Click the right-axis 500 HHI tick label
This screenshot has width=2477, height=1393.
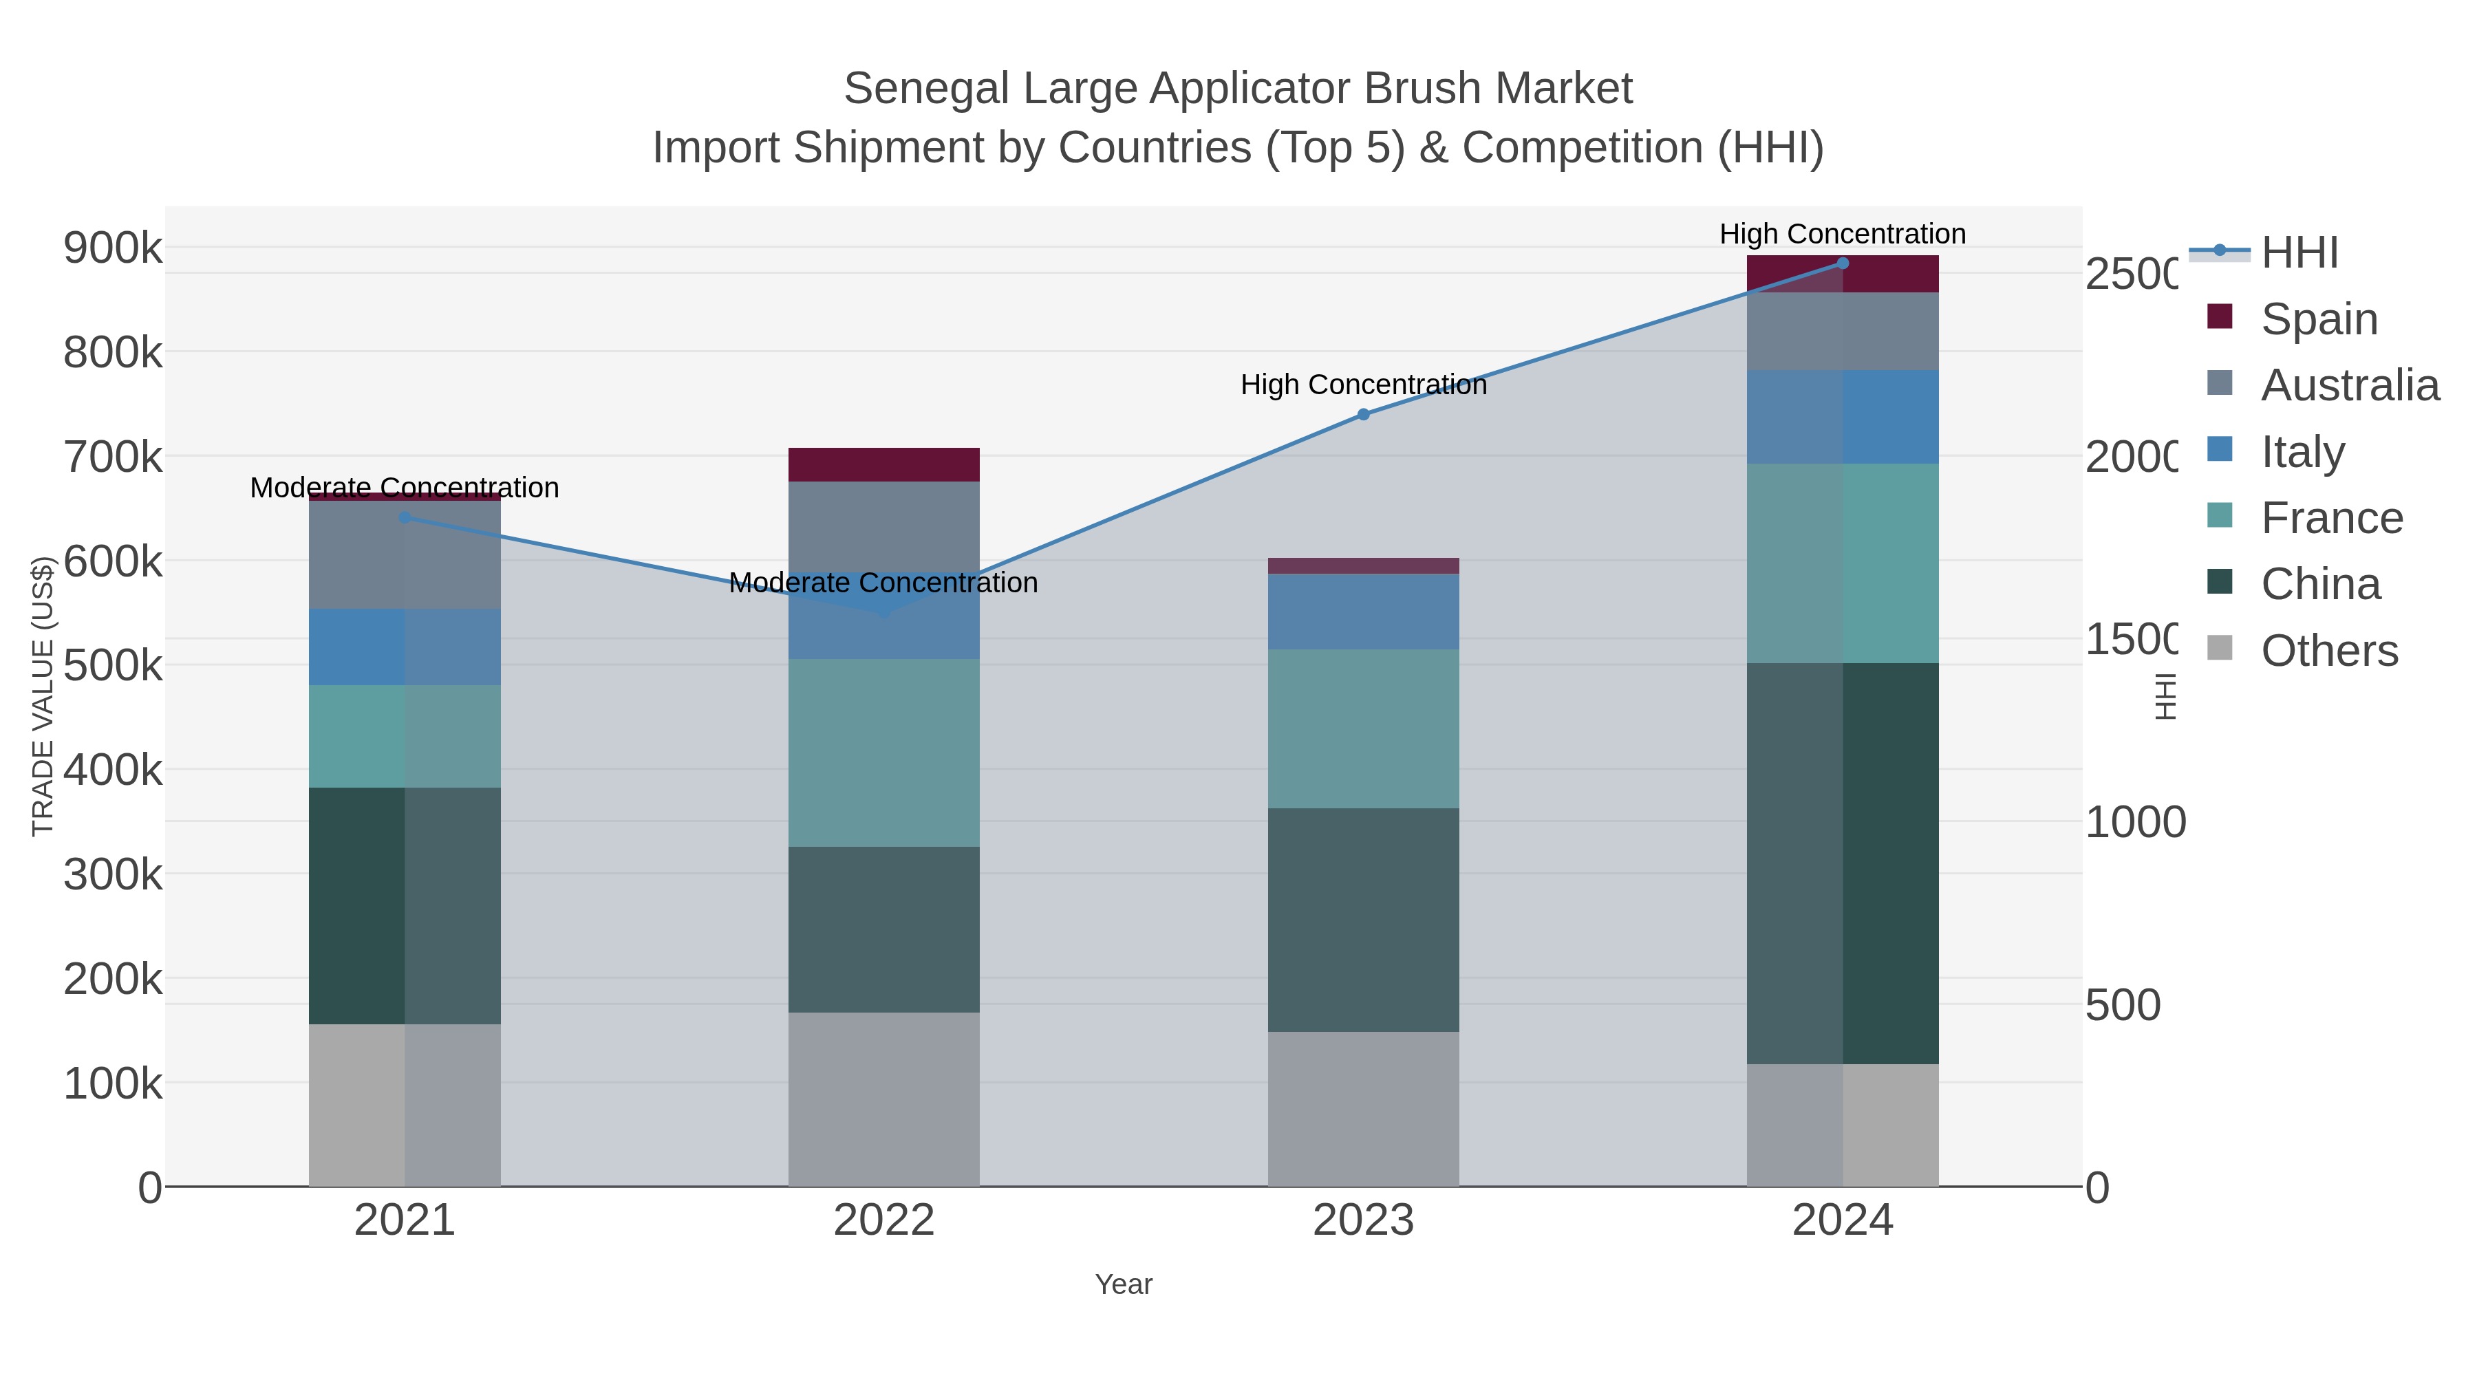(x=2123, y=1006)
